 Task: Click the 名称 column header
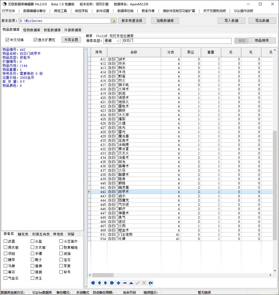click(134, 52)
